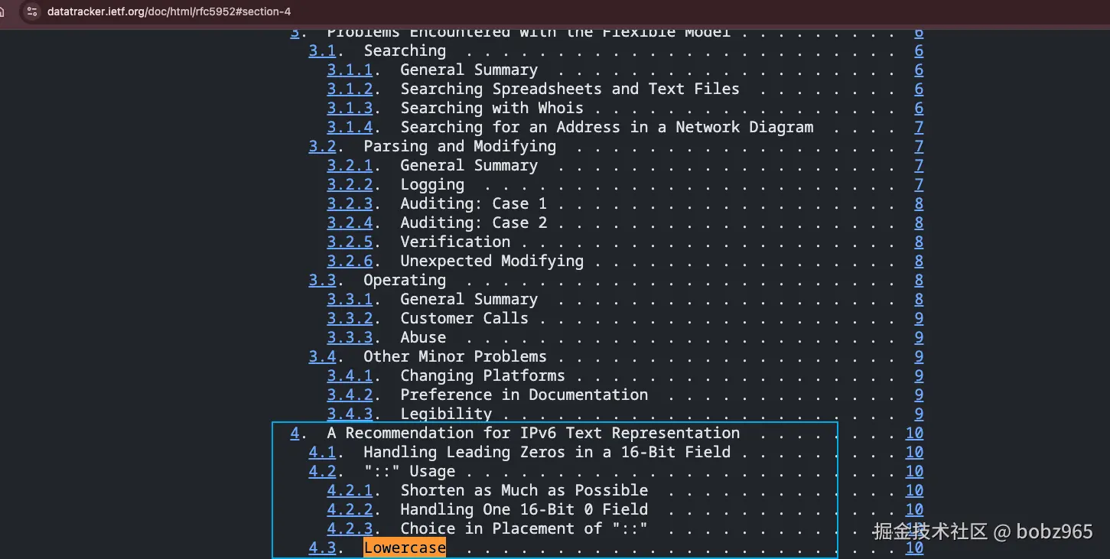Jump to section 3.1.3 link
Viewport: 1110px width, 559px height.
pyautogui.click(x=350, y=109)
